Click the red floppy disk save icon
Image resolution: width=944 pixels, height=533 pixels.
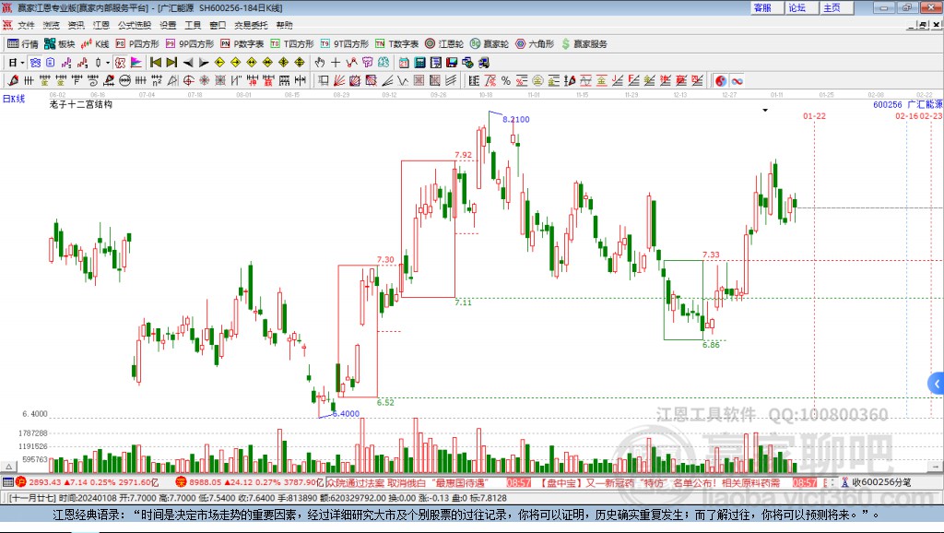click(452, 63)
